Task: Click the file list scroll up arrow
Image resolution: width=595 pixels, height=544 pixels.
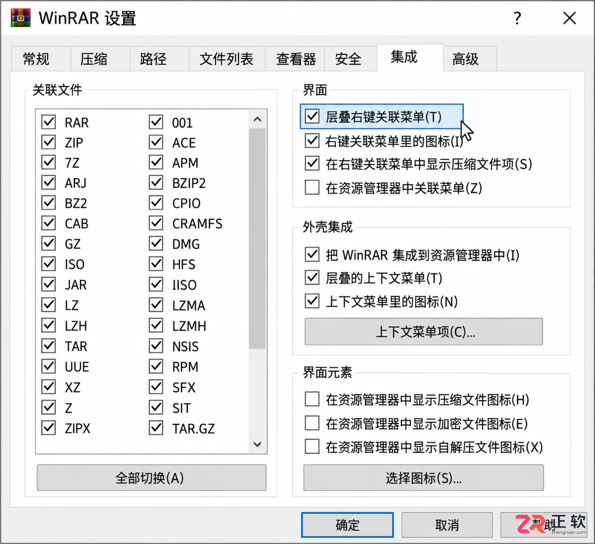Action: 257,119
